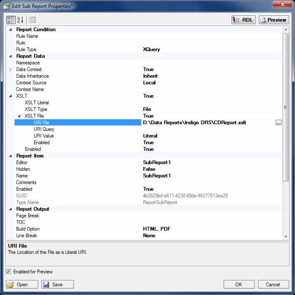Click the RDL toolbar button

[x=243, y=20]
